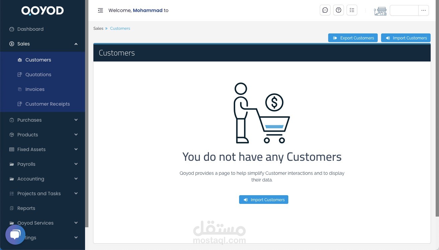Open the help question mark icon
439x250 pixels.
339,10
